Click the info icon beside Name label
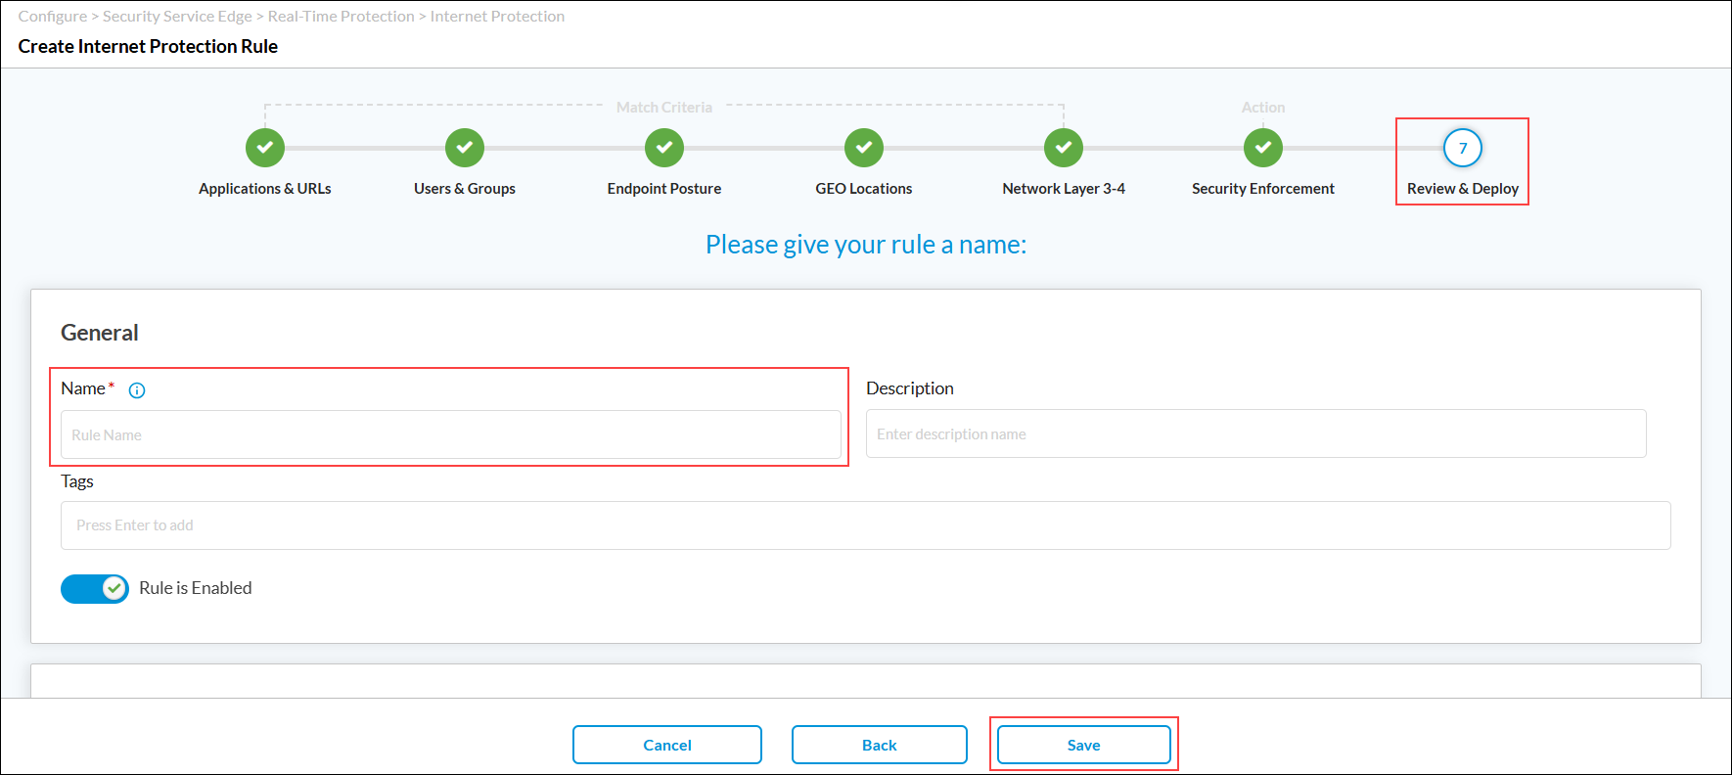The height and width of the screenshot is (775, 1732). click(x=137, y=390)
